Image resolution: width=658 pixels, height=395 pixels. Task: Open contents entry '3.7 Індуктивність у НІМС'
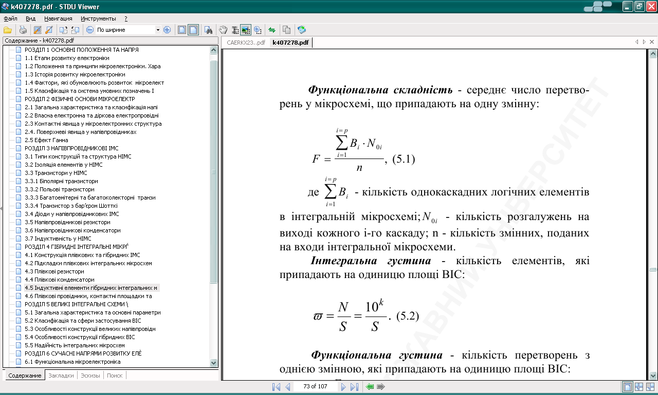[58, 239]
